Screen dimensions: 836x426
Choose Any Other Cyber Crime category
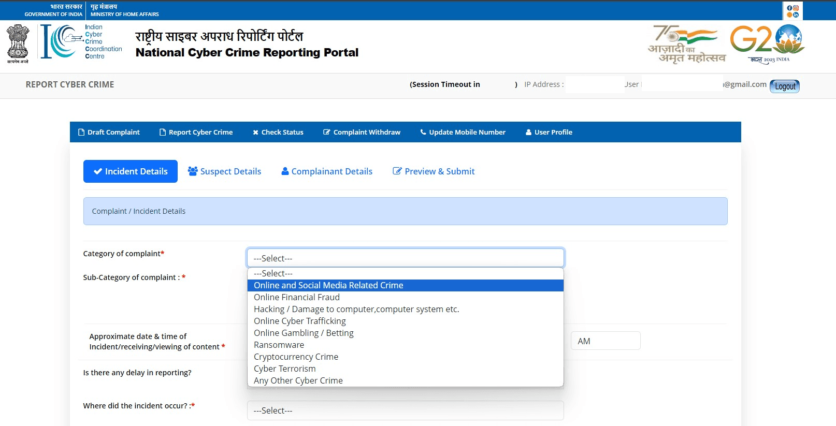point(406,380)
